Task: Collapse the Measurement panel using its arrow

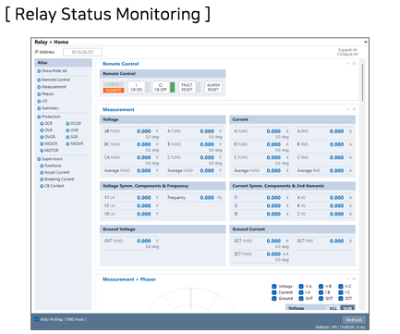Action: click(x=348, y=109)
